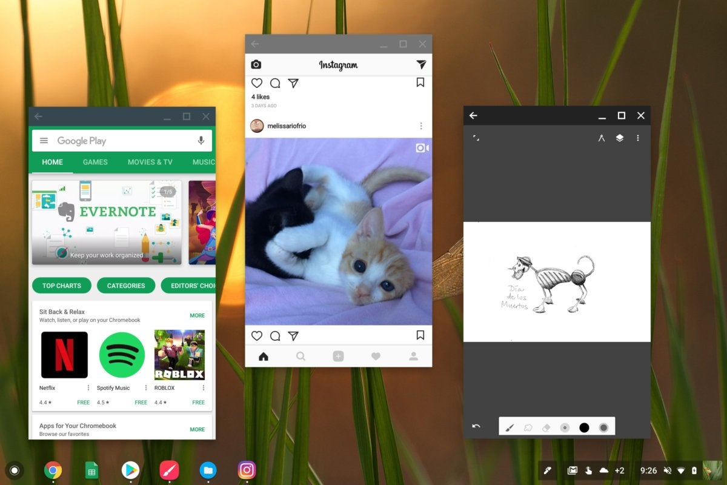This screenshot has height=485, width=727.
Task: Open the stylus tools in the shelf
Action: click(x=548, y=470)
